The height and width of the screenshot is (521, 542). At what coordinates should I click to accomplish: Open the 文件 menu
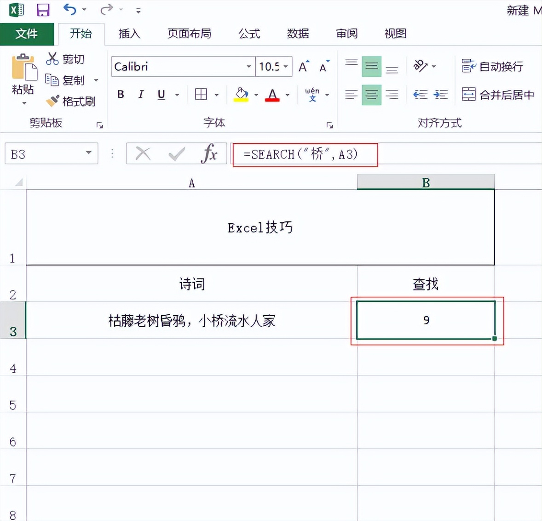point(27,34)
